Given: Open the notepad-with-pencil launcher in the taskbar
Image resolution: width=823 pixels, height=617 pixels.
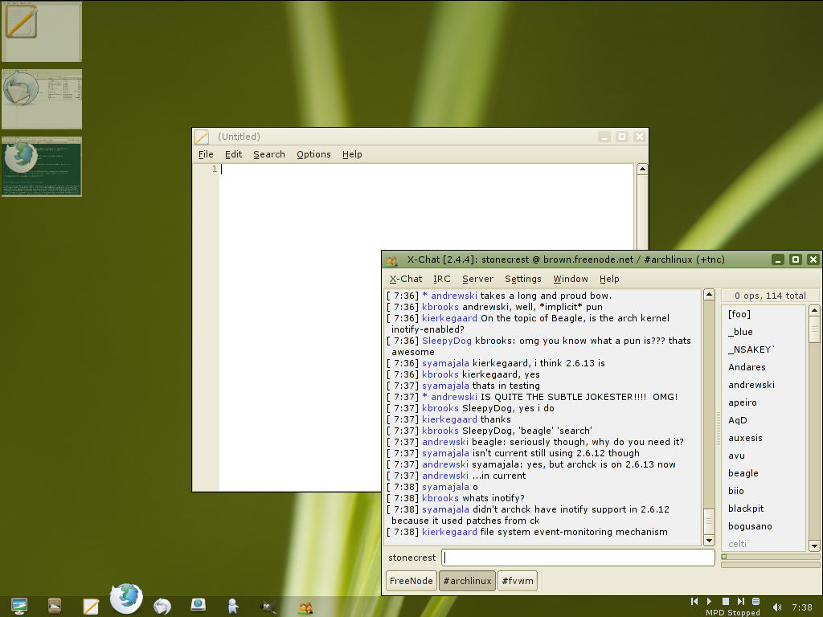Looking at the screenshot, I should click(x=91, y=607).
